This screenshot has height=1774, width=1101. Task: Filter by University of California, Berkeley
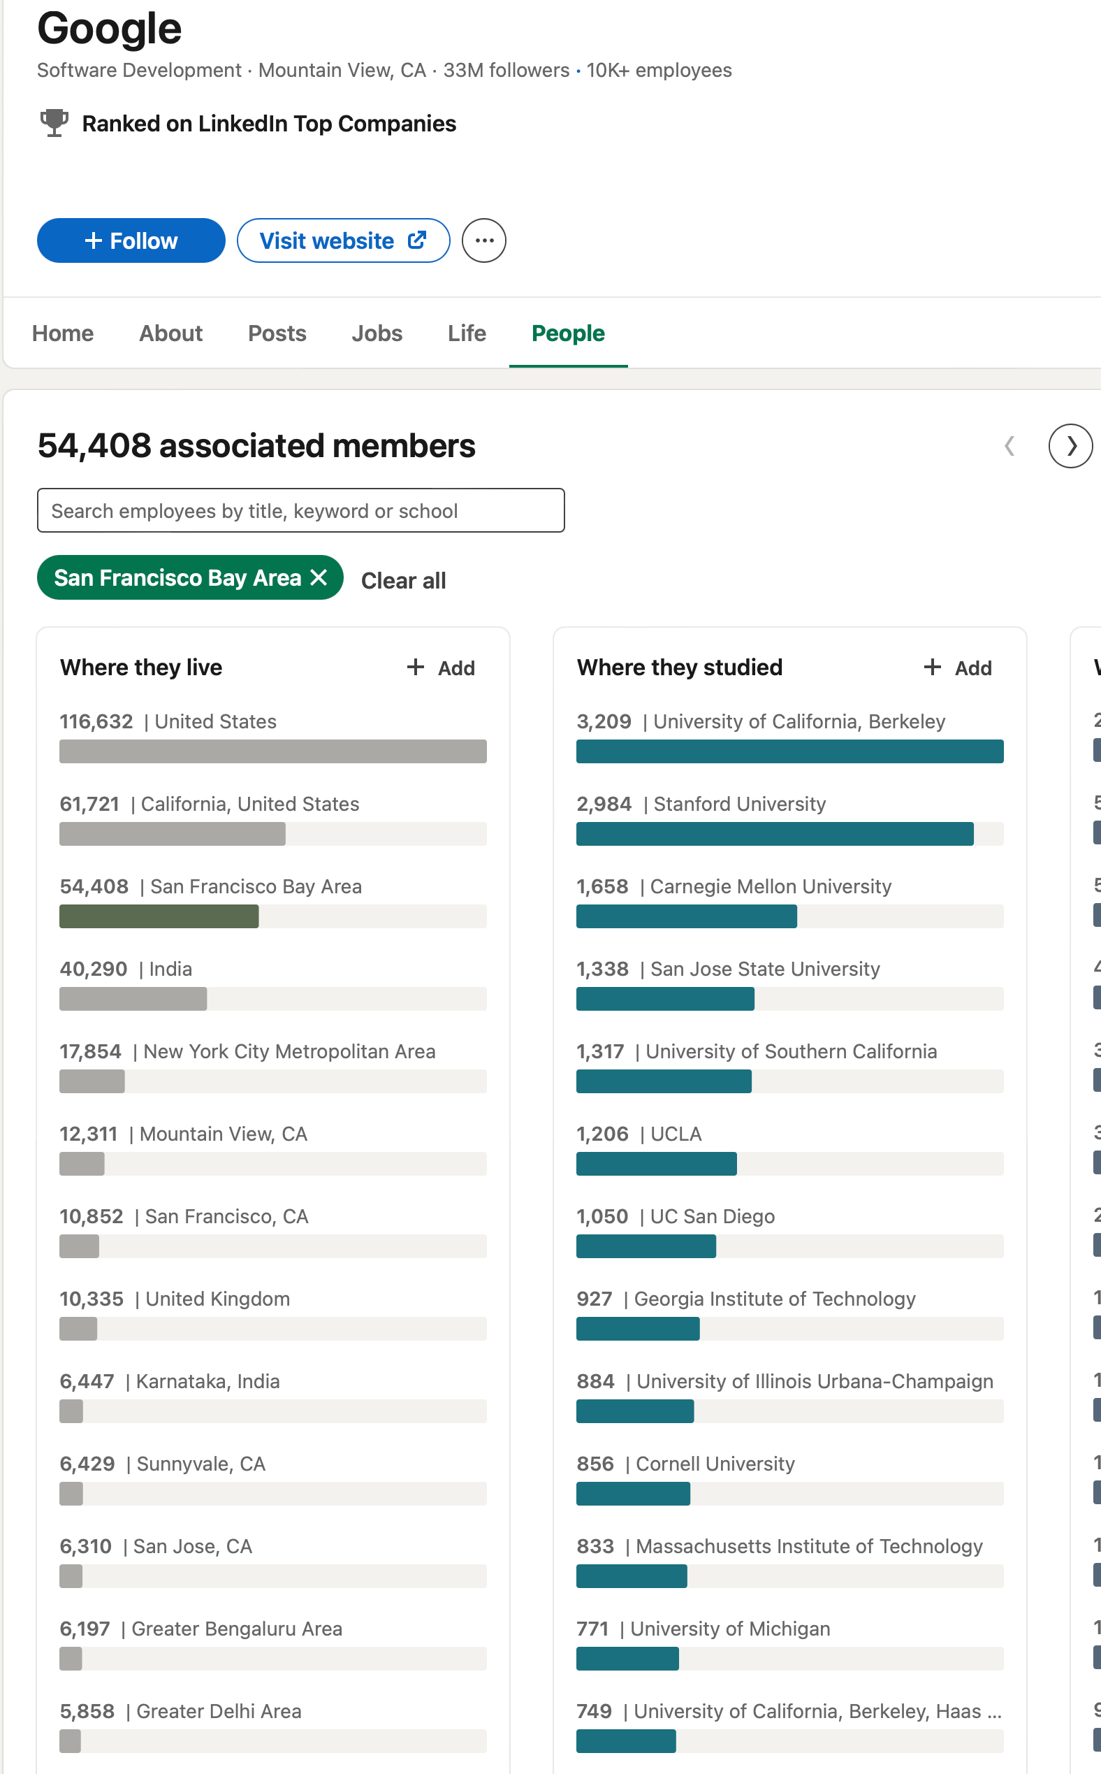[790, 736]
